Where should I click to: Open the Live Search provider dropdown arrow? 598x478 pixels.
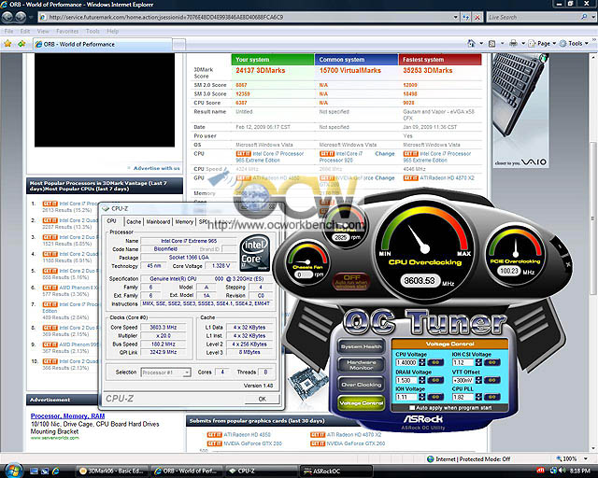click(x=593, y=17)
